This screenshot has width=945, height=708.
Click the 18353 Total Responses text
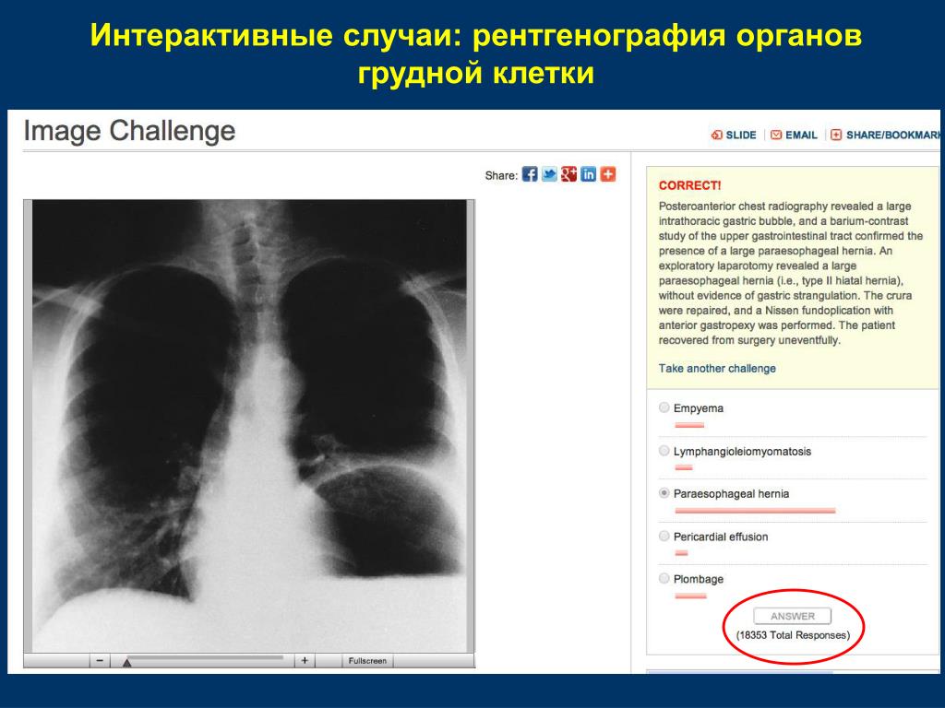[793, 635]
